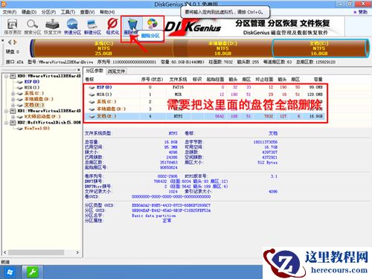Click the drive icon beside WinTool(0) in tree
The width and height of the screenshot is (372, 279).
click(20, 129)
